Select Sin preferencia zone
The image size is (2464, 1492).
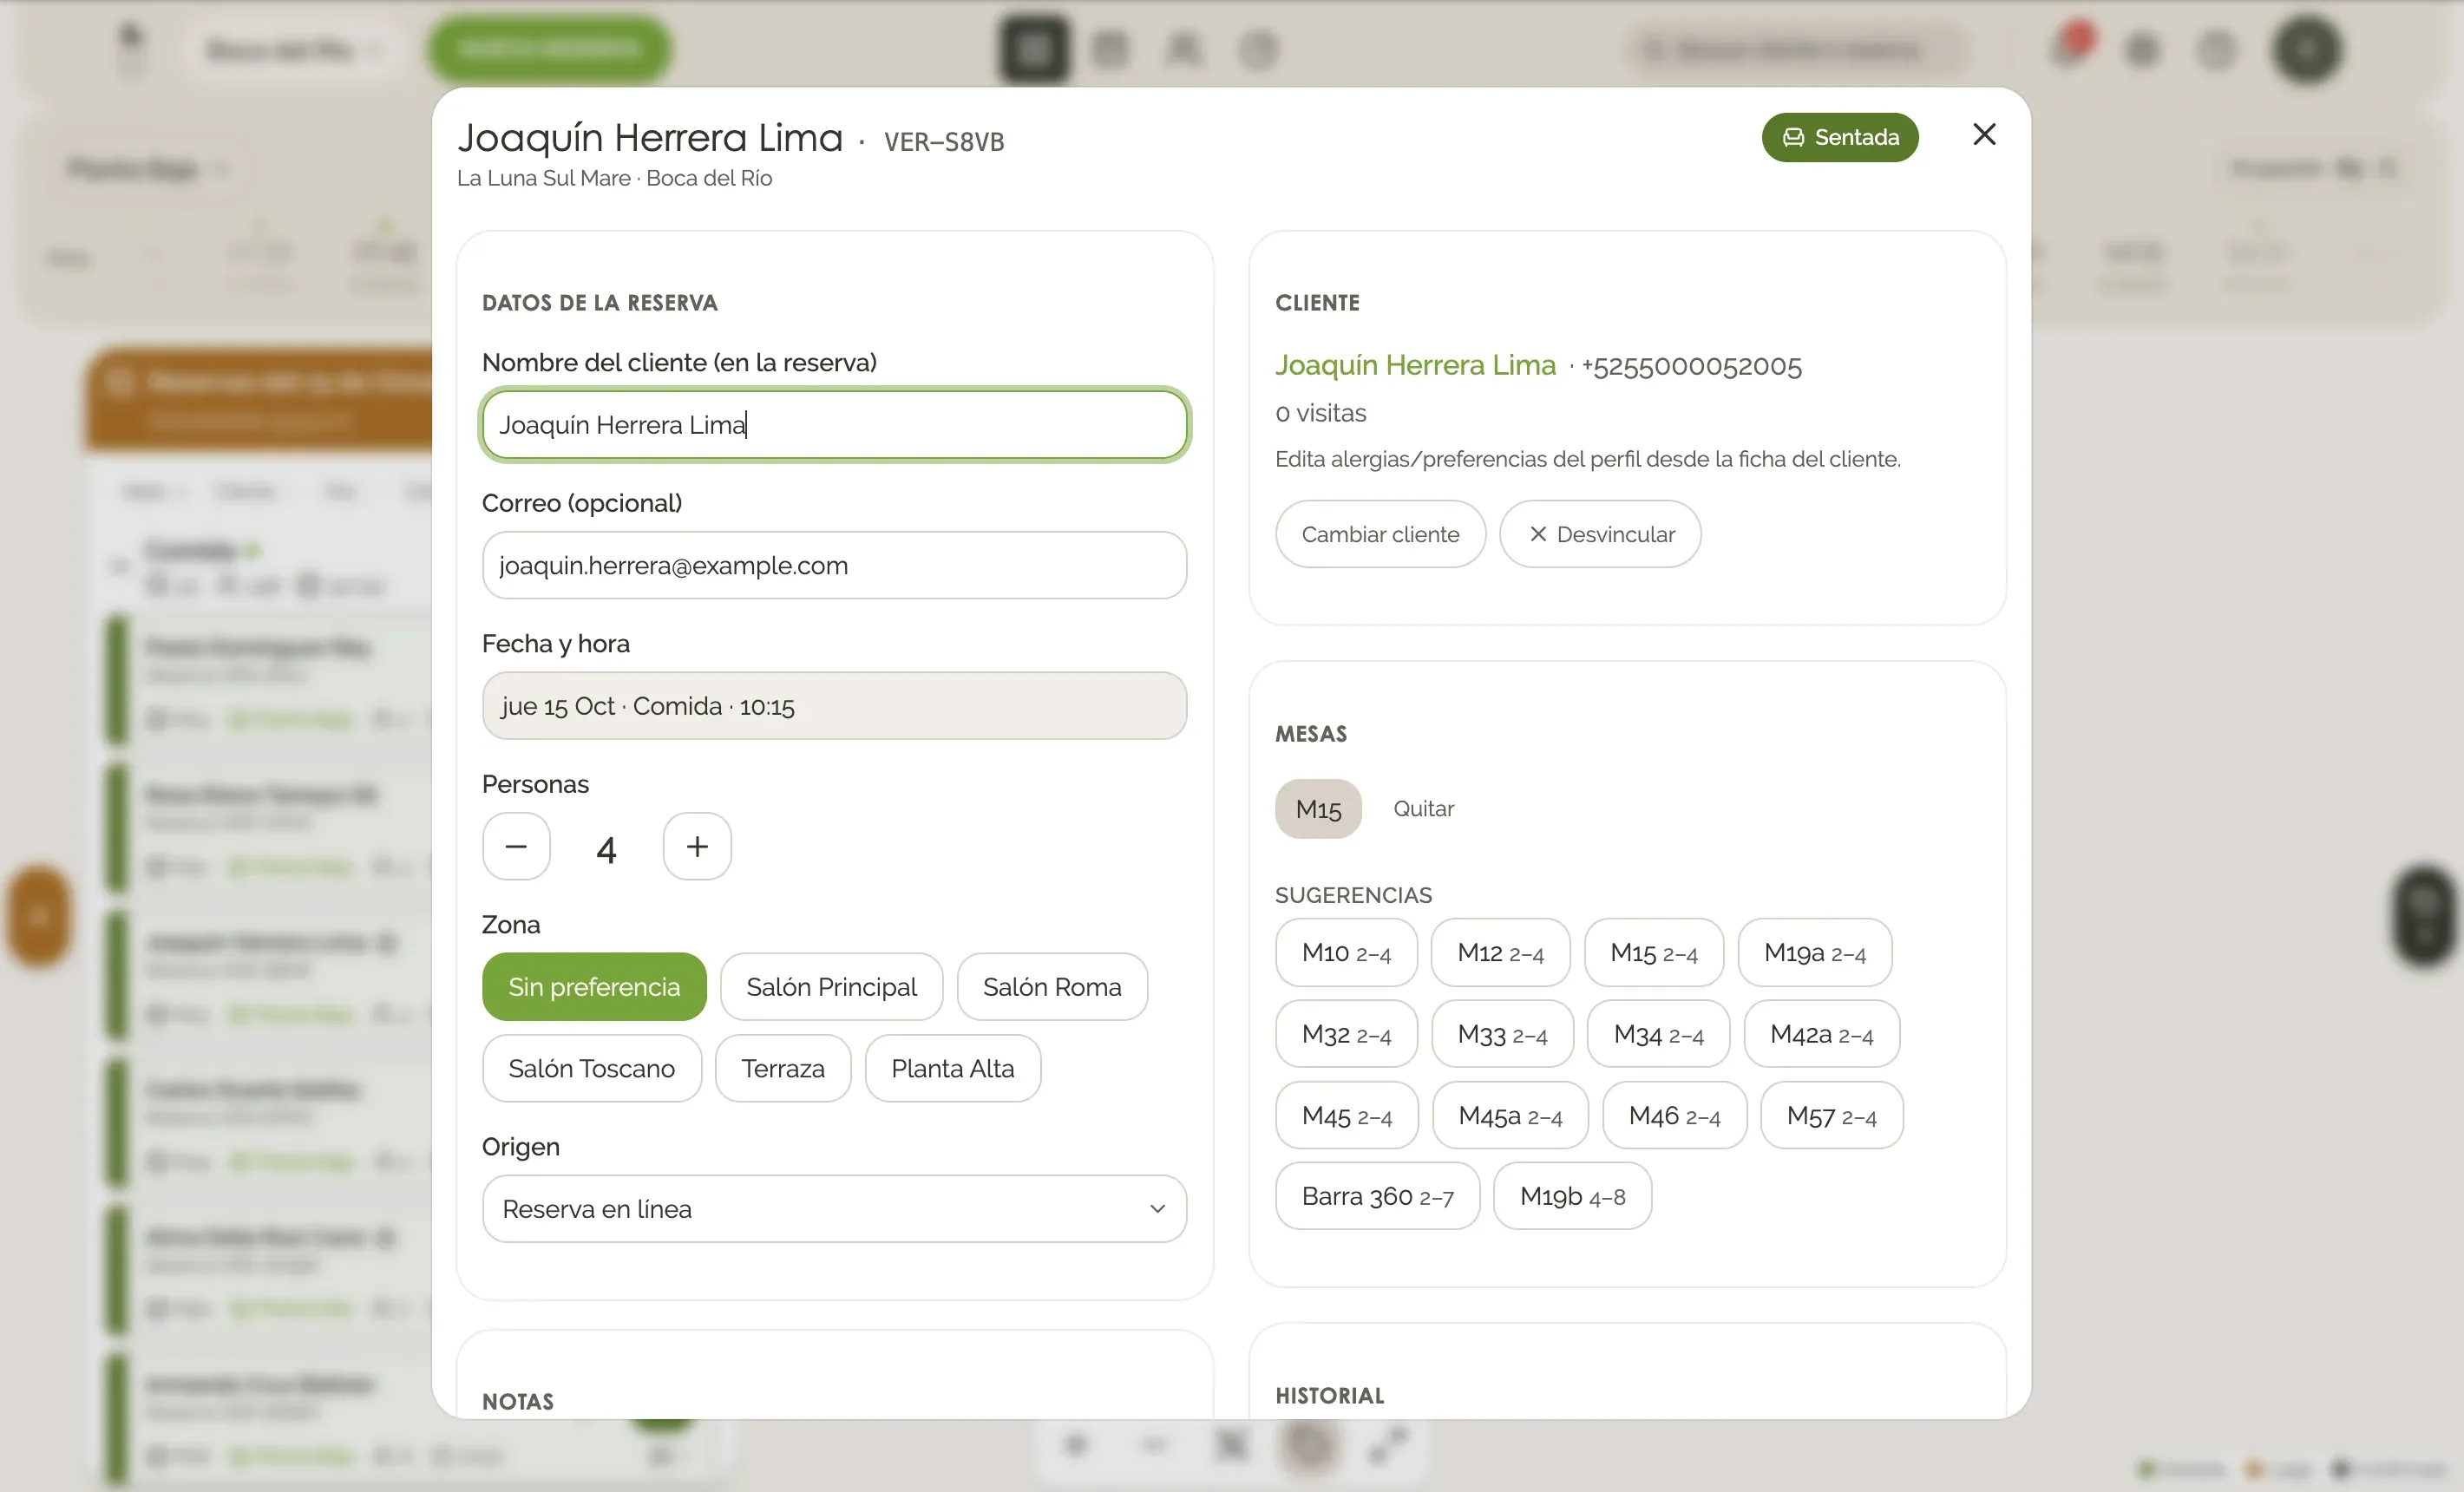[x=594, y=986]
